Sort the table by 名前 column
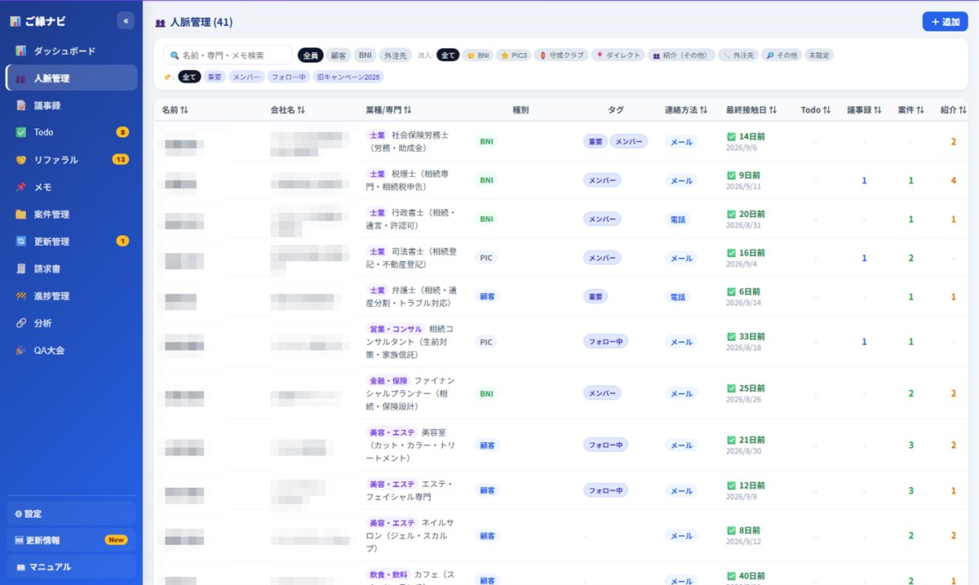This screenshot has height=585, width=979. (x=175, y=110)
